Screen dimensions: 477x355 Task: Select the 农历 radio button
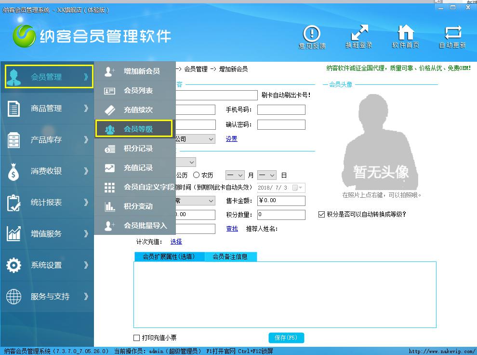pos(197,175)
